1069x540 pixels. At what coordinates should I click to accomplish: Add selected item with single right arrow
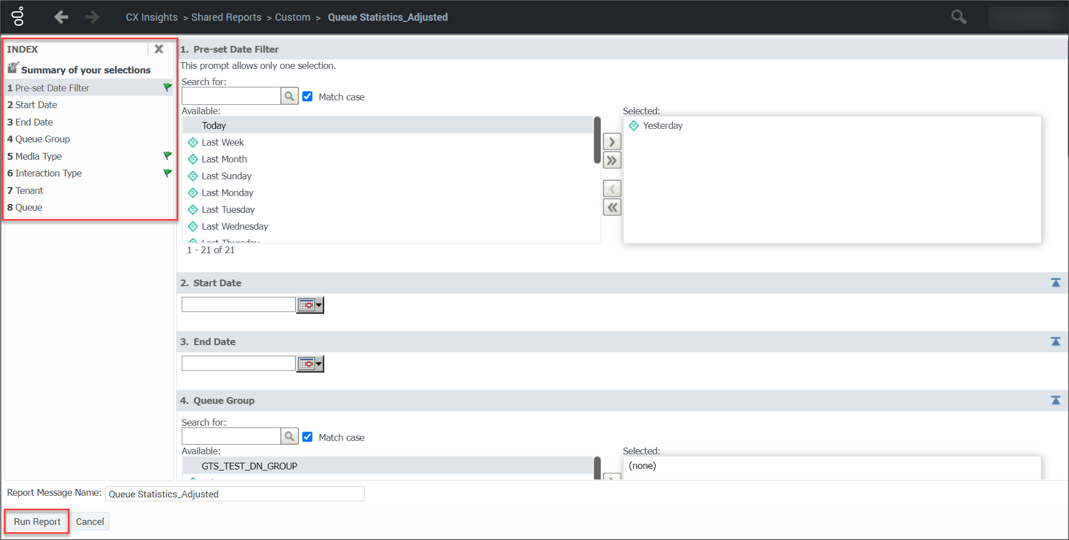point(612,142)
